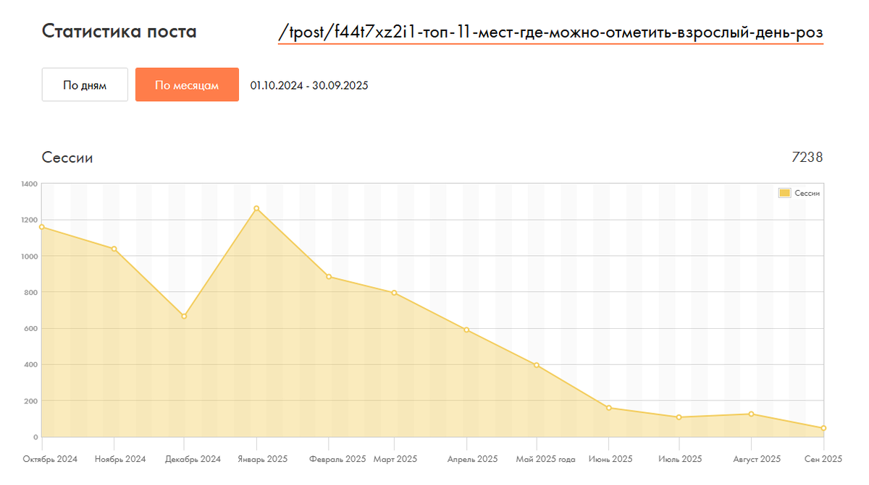Click the 200 y-axis label
The image size is (869, 485).
(x=31, y=400)
